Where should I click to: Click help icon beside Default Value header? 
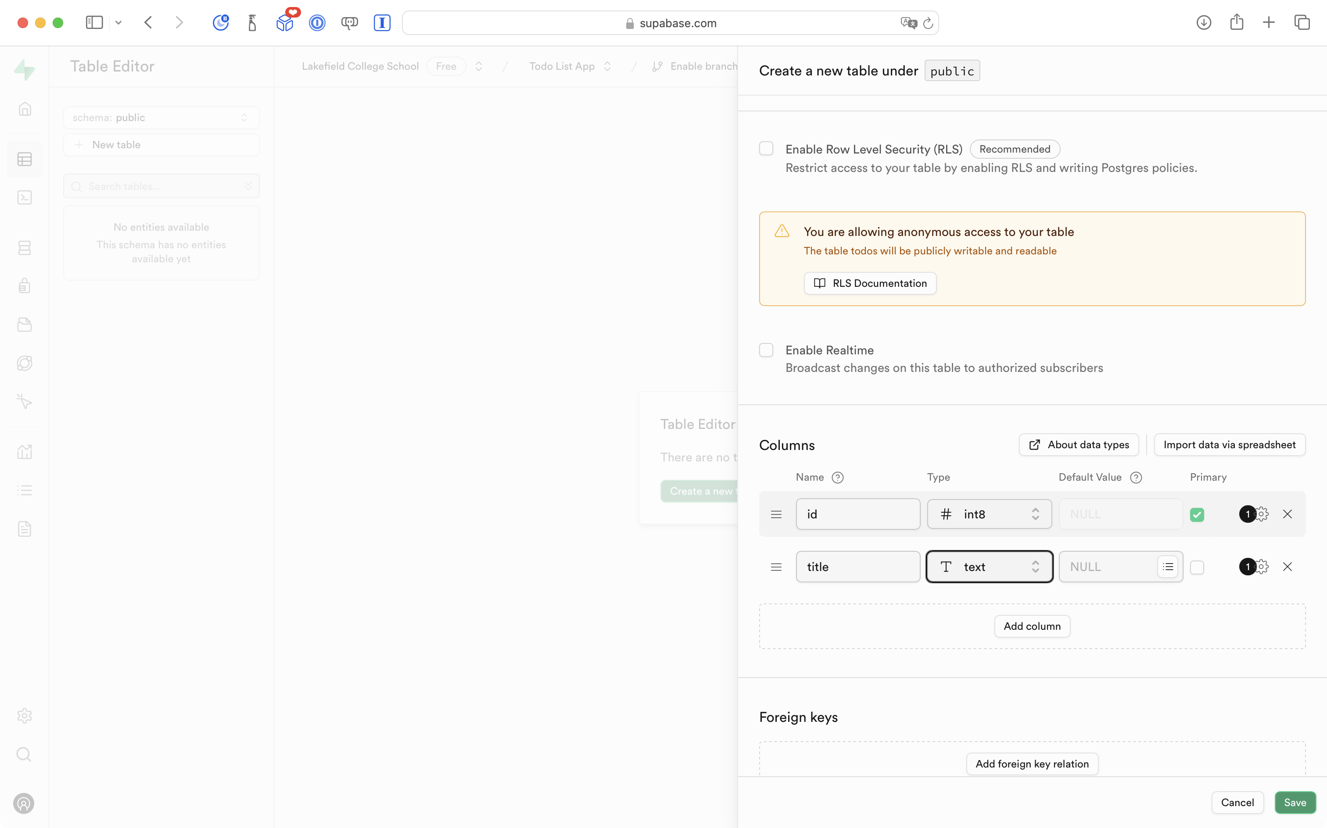click(x=1137, y=478)
